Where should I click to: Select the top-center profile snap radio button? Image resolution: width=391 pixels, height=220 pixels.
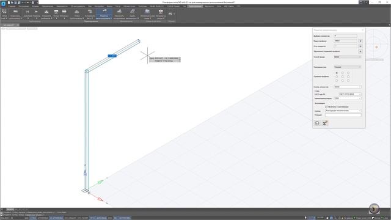click(x=343, y=73)
